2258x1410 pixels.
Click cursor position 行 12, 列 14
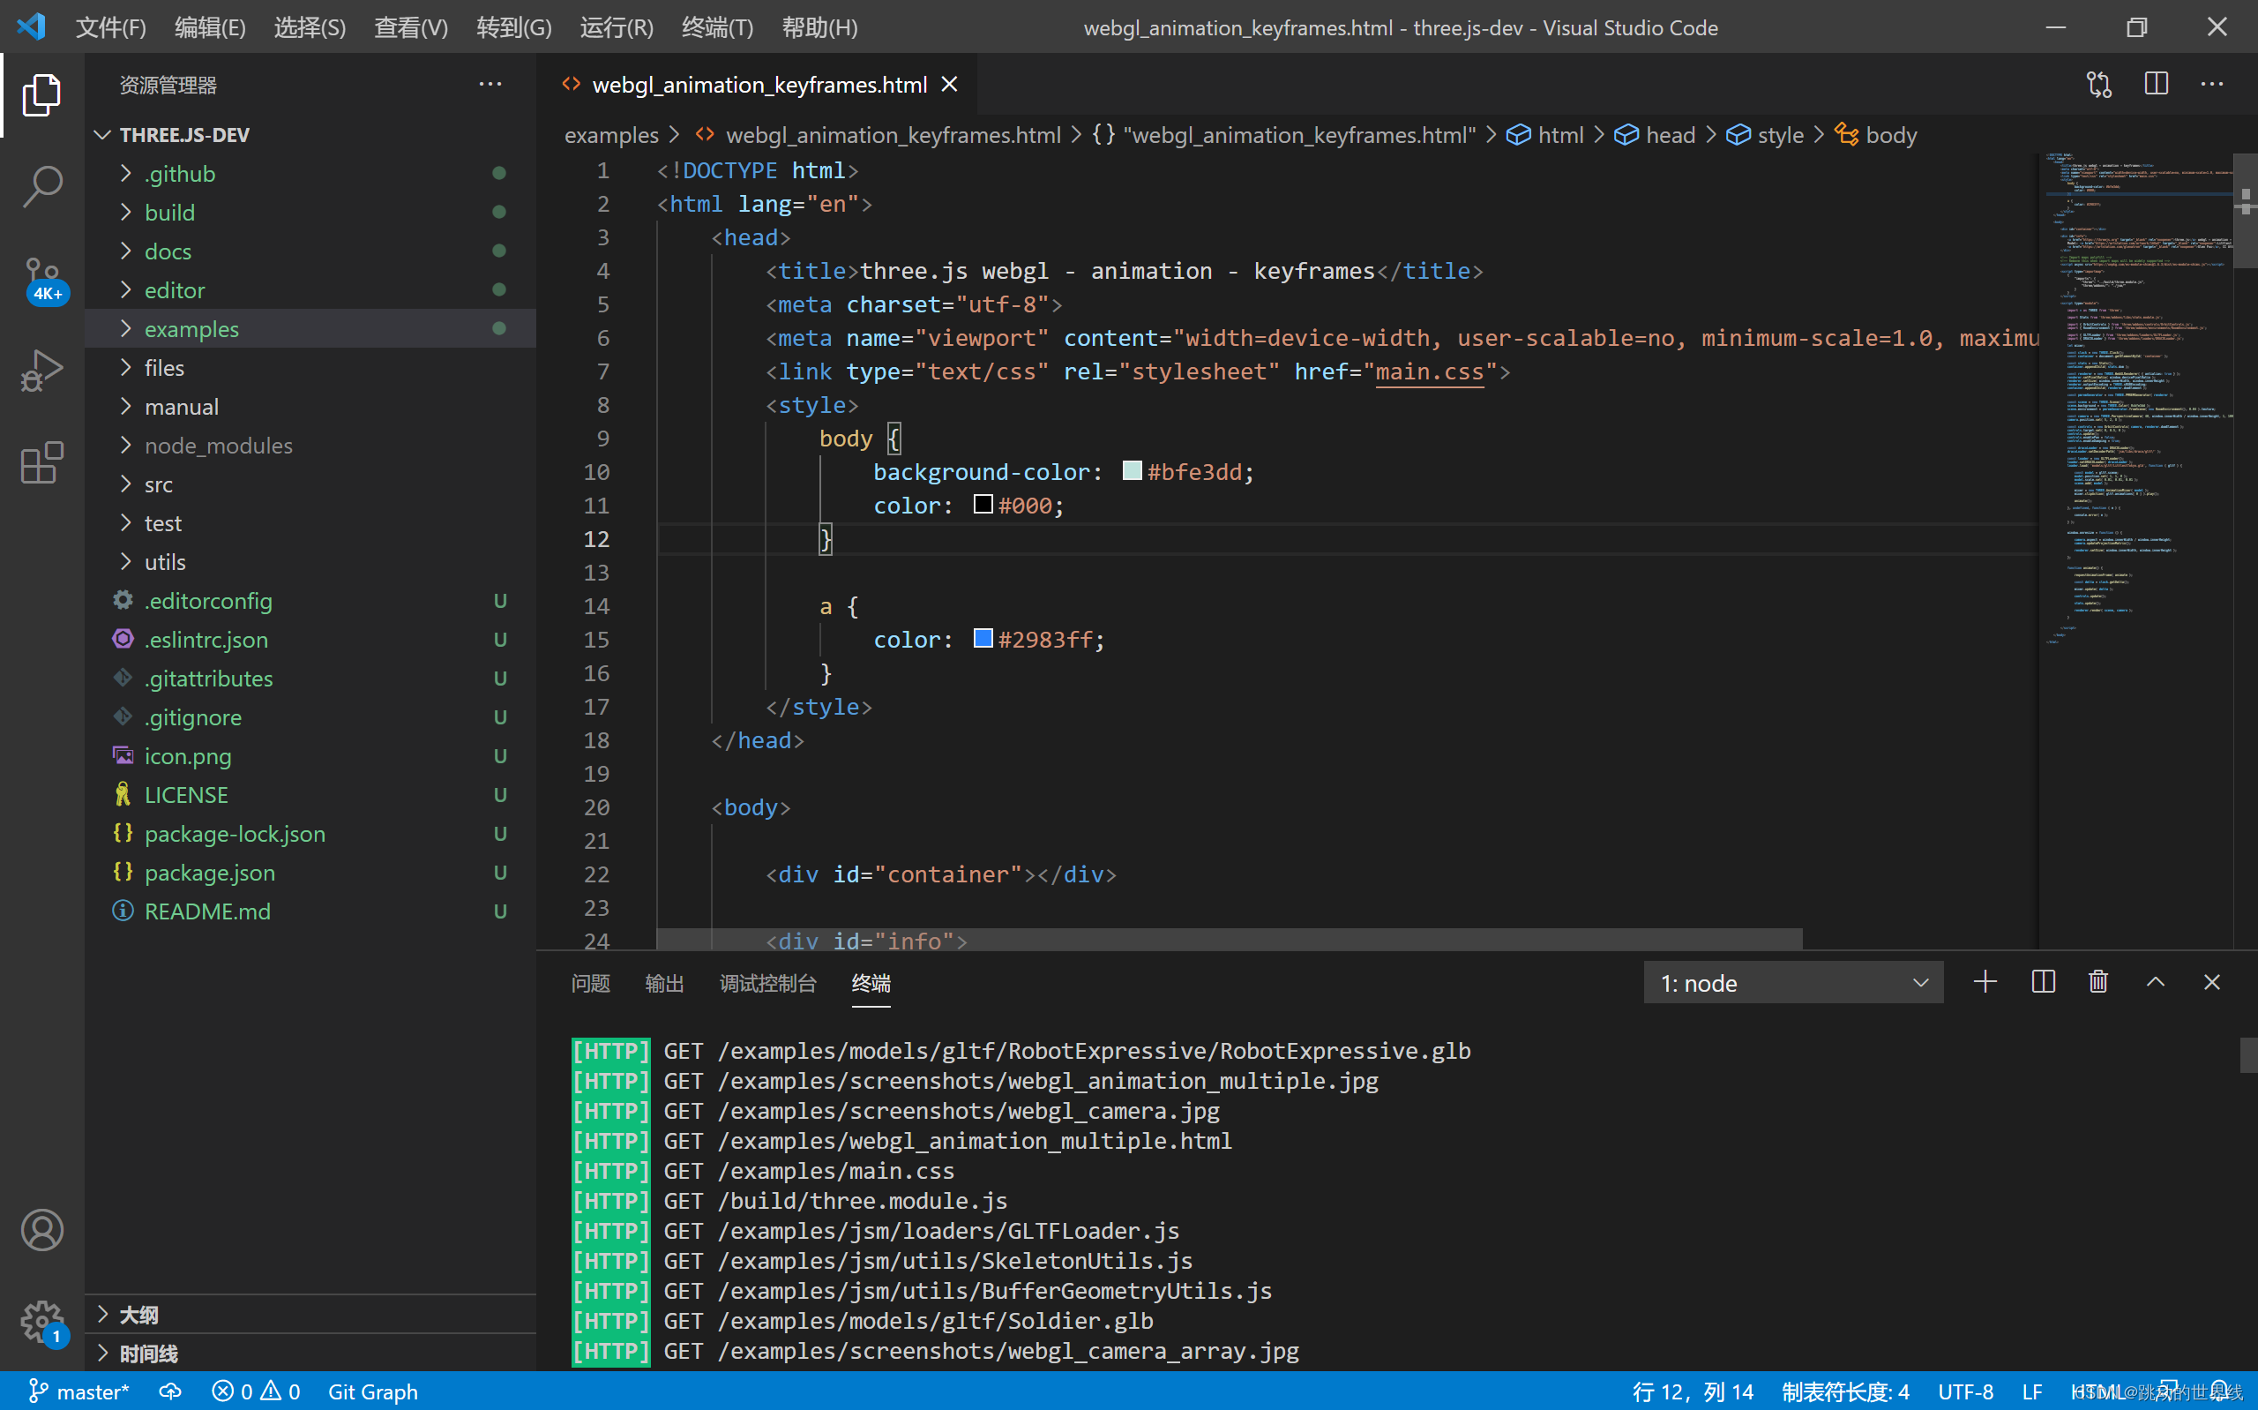click(x=1693, y=1391)
